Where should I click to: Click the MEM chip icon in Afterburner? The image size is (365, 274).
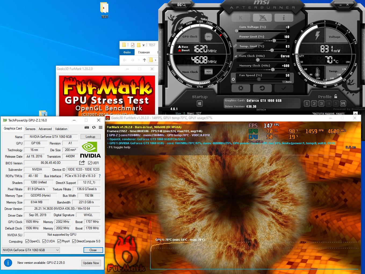208,72
